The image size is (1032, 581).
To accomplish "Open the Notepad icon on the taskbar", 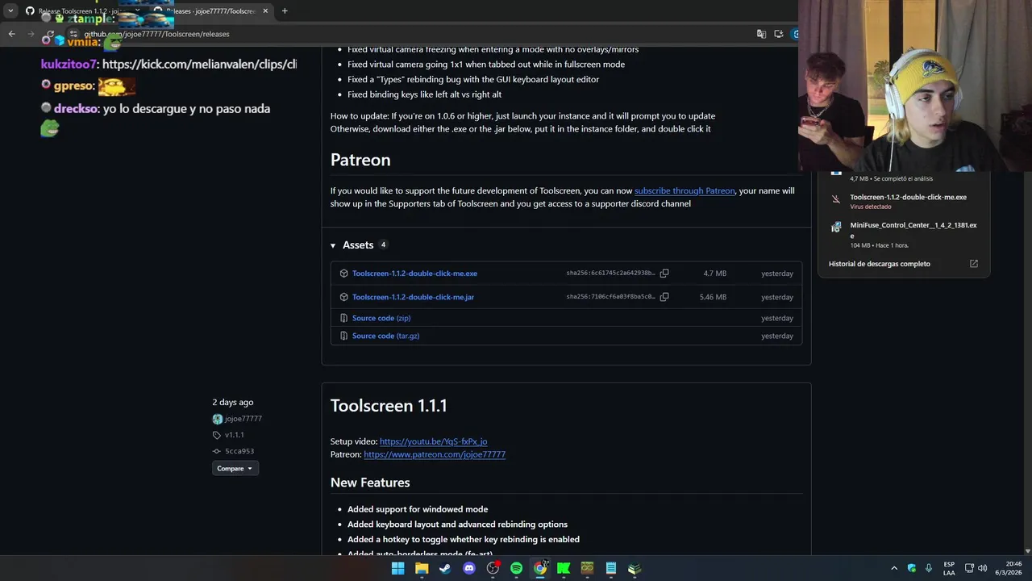I will [611, 568].
